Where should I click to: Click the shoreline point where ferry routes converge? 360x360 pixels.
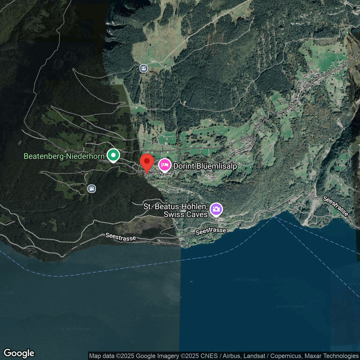click(x=274, y=217)
